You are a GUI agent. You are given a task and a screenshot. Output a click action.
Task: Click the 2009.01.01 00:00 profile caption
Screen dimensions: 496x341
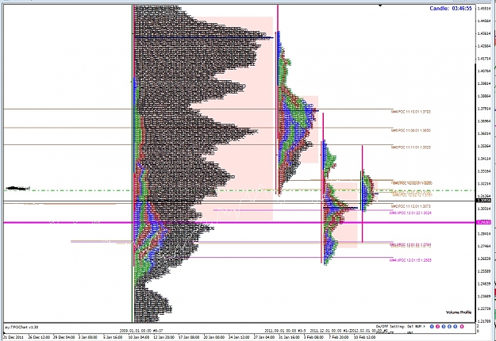(x=141, y=330)
